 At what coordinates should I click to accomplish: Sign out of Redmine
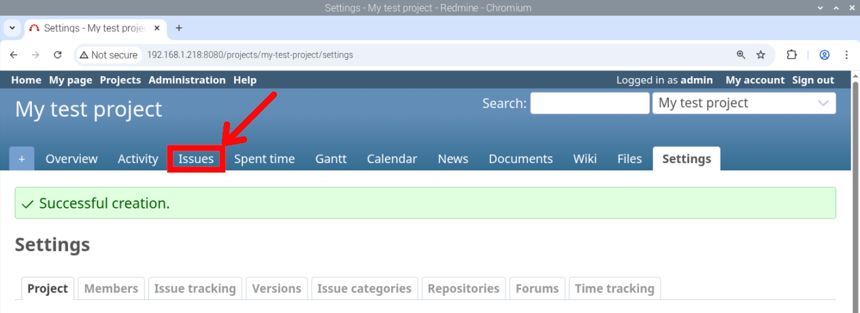coord(813,80)
